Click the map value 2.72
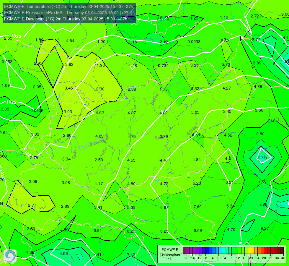The width and height of the screenshot is (289, 266). click(255, 16)
